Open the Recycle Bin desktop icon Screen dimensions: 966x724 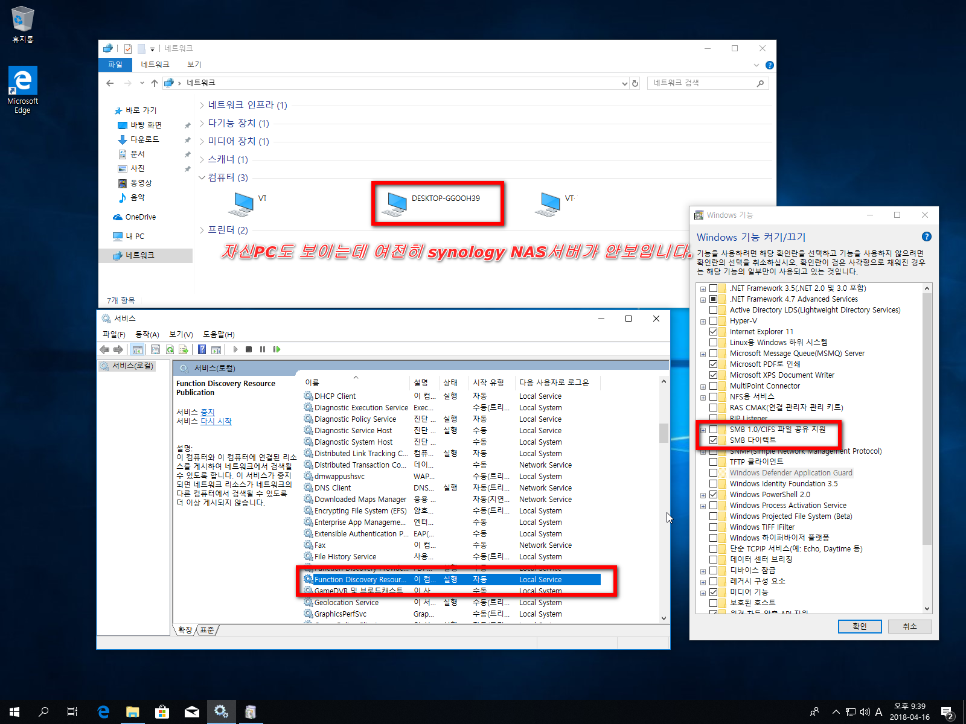pos(22,25)
